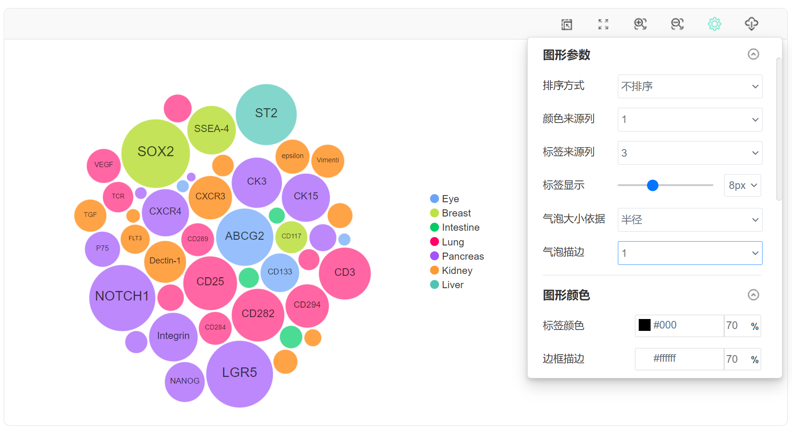Select the VEGF bubble
Image resolution: width=792 pixels, height=432 pixels.
104,166
